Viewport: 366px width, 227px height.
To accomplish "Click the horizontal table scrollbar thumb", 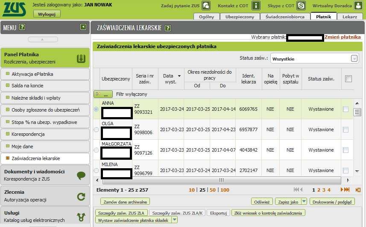I will [x=221, y=180].
